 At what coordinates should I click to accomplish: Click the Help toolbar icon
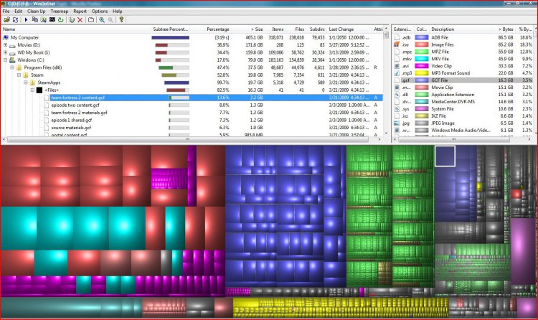[121, 20]
